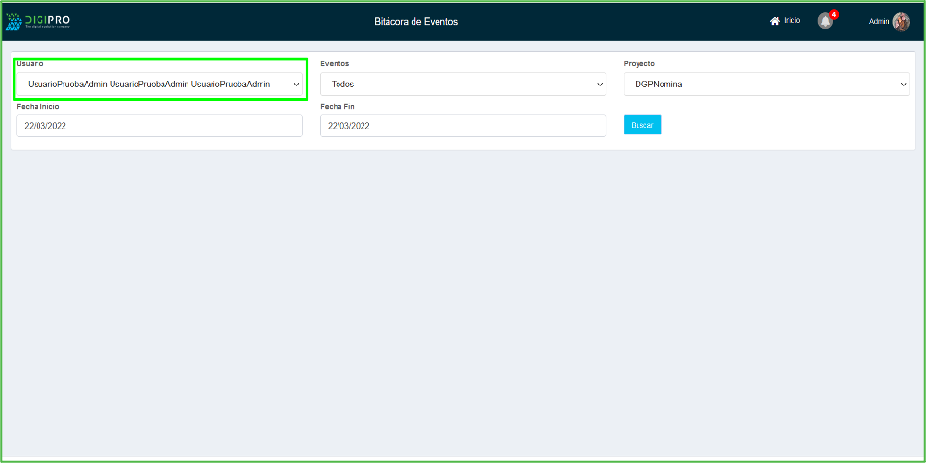The image size is (927, 463).
Task: Click the Proyecto field label
Action: pos(639,63)
